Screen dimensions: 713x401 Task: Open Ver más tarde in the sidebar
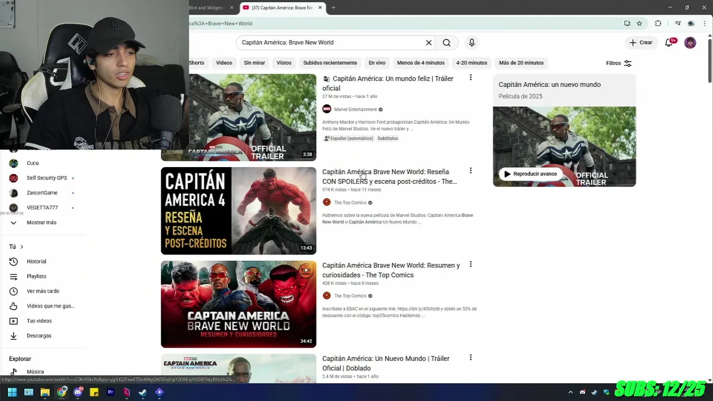point(42,291)
